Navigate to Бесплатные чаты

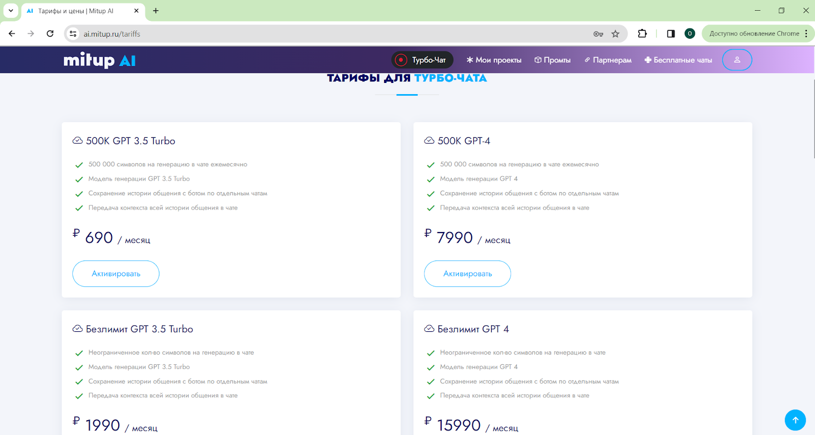coord(678,60)
